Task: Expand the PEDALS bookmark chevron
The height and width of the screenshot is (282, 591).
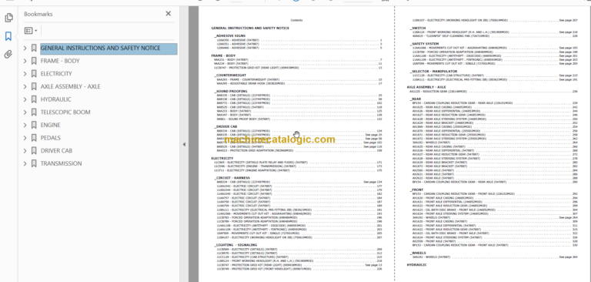Action: (25, 138)
